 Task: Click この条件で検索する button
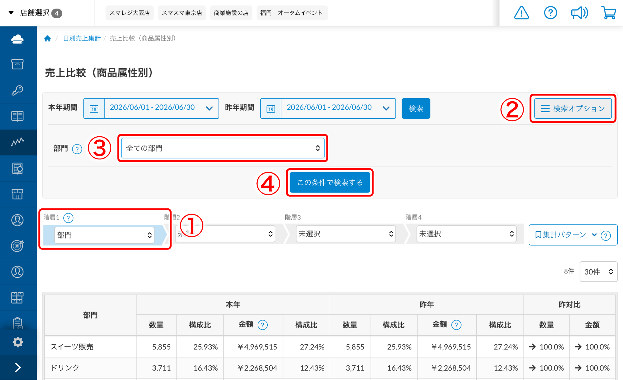[330, 182]
